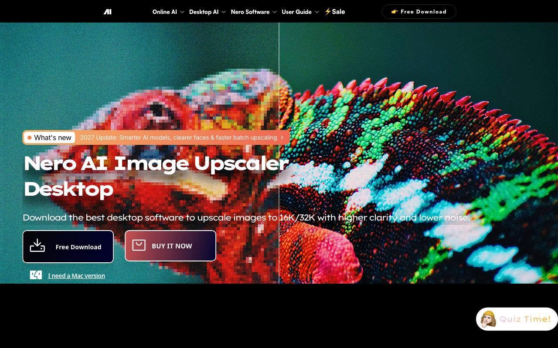558x348 pixels.
Task: Click the orange dot beside What's new
Action: click(30, 138)
